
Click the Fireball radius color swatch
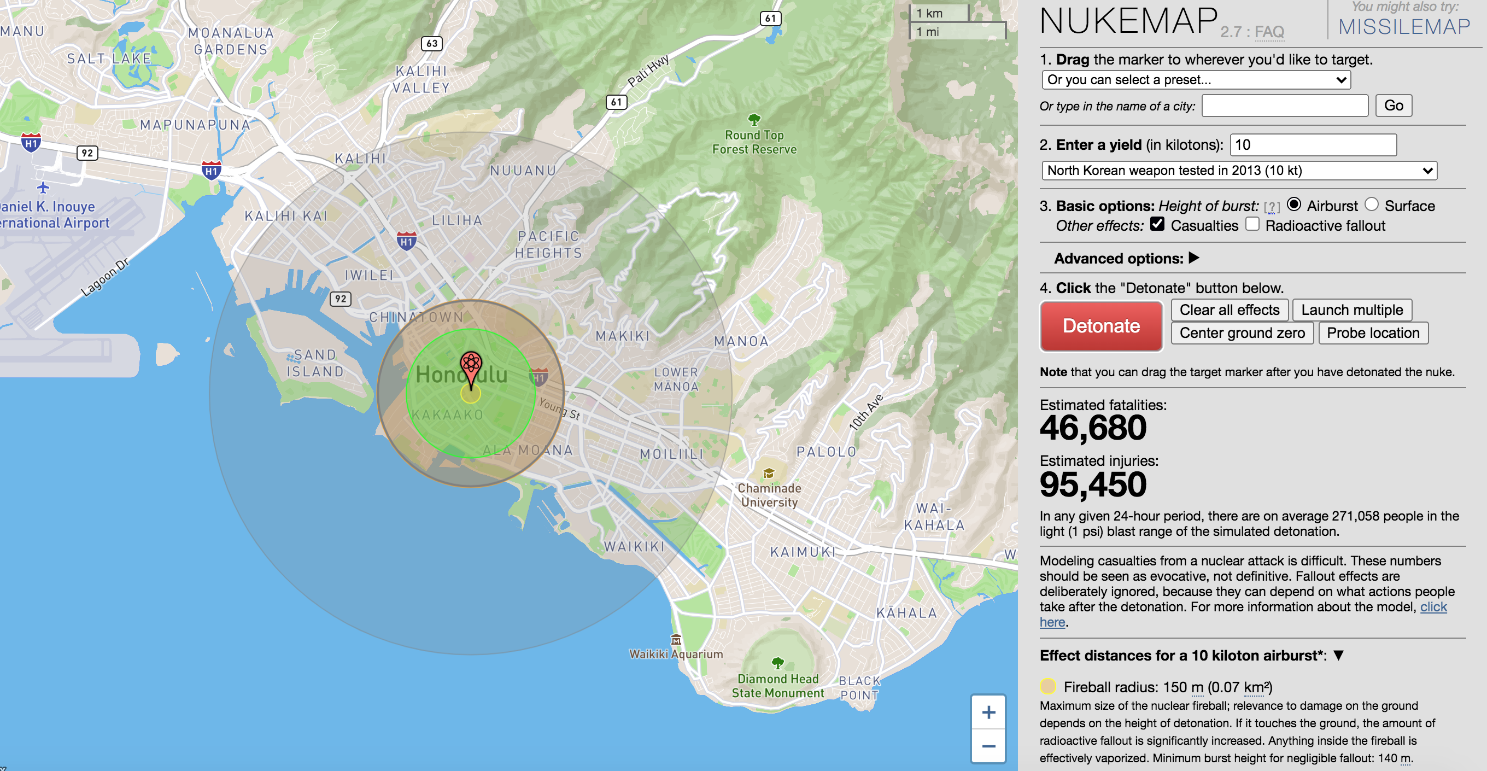click(1047, 686)
